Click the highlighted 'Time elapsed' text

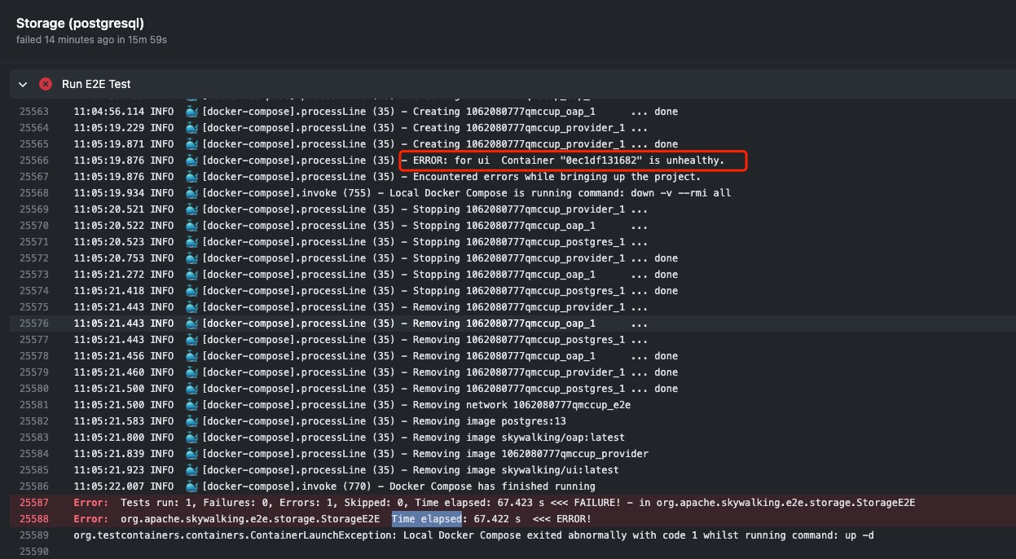point(426,519)
